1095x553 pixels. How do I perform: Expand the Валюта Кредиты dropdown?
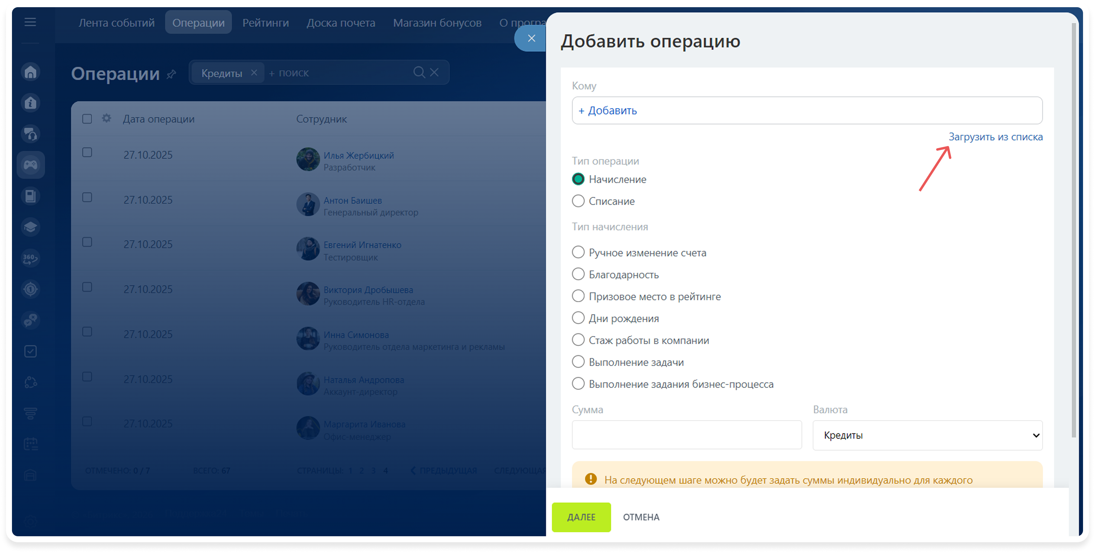927,435
